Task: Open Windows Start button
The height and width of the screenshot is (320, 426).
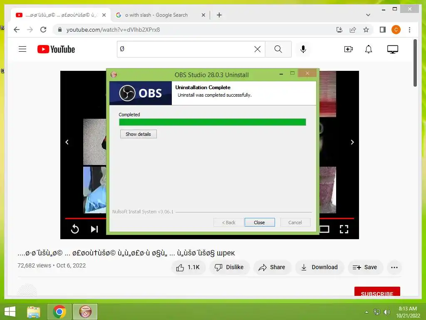Action: point(10,312)
